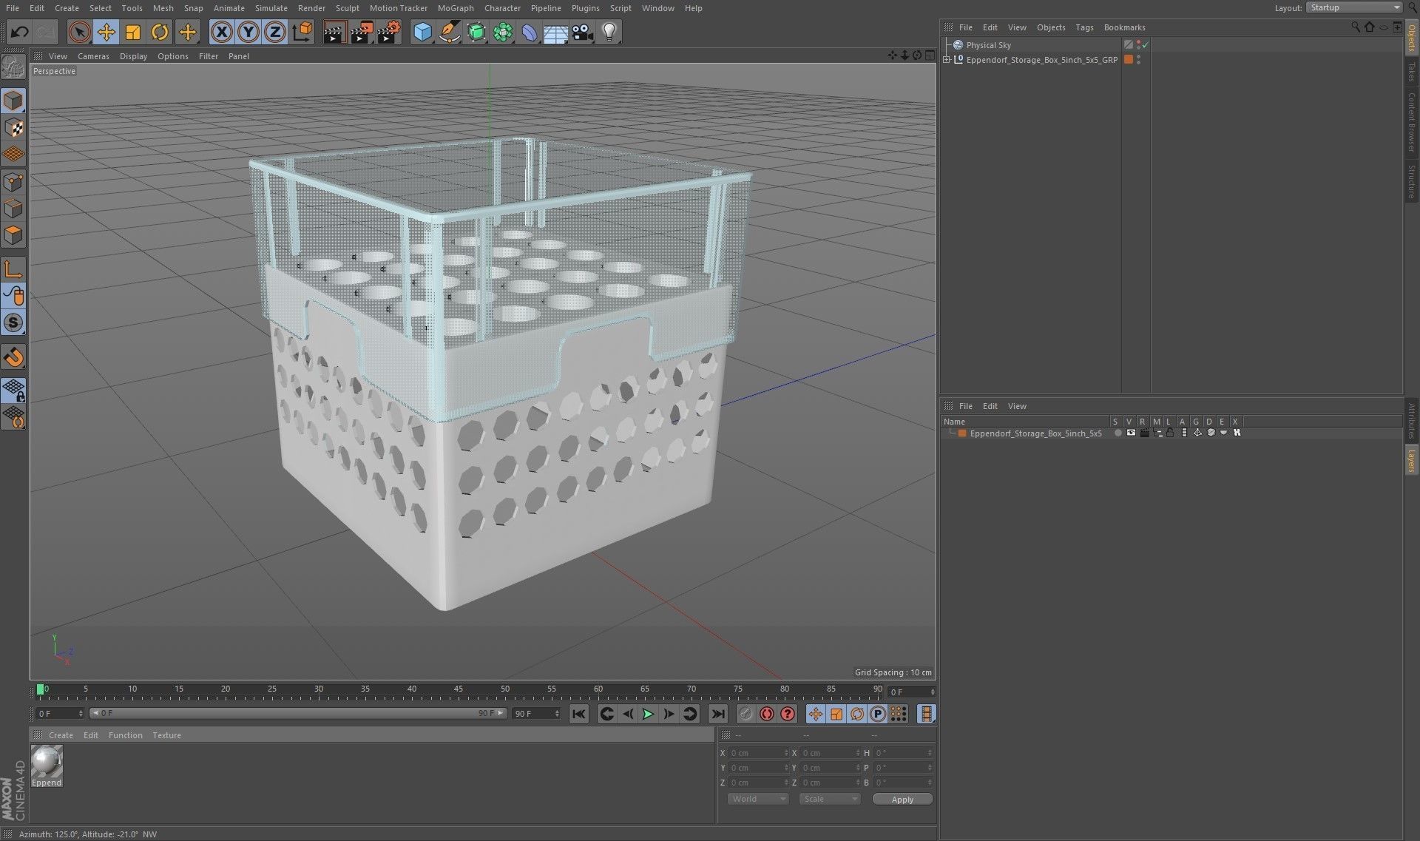Open the Scale mode dropdown
Viewport: 1420px width, 841px height.
coord(829,799)
